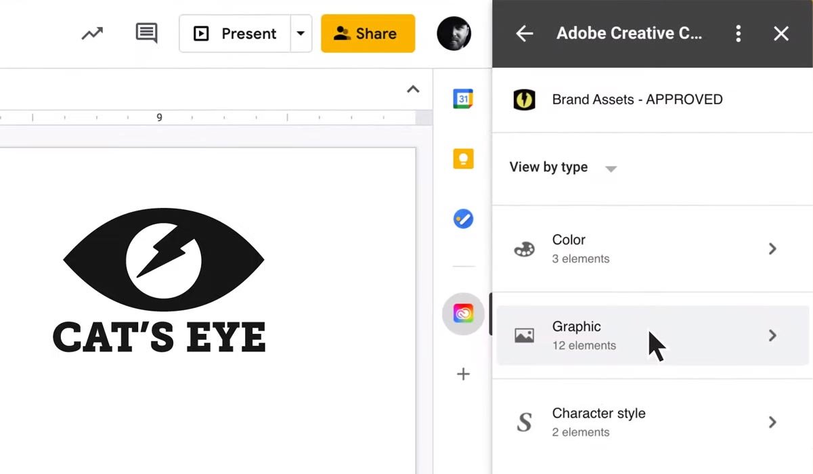Click the Google Calendar sidebar icon
The image size is (813, 474).
(x=463, y=99)
